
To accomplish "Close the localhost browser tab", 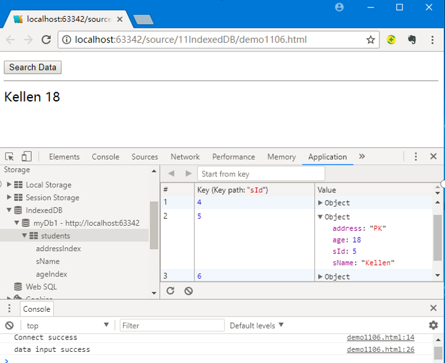I will 120,19.
